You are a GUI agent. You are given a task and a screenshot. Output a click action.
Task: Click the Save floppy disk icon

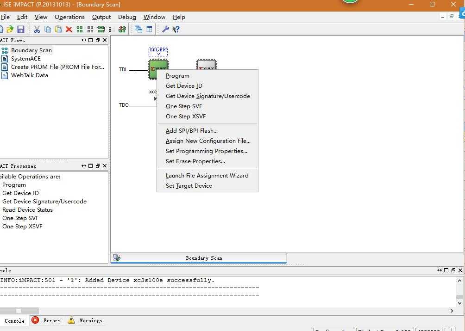pos(21,29)
